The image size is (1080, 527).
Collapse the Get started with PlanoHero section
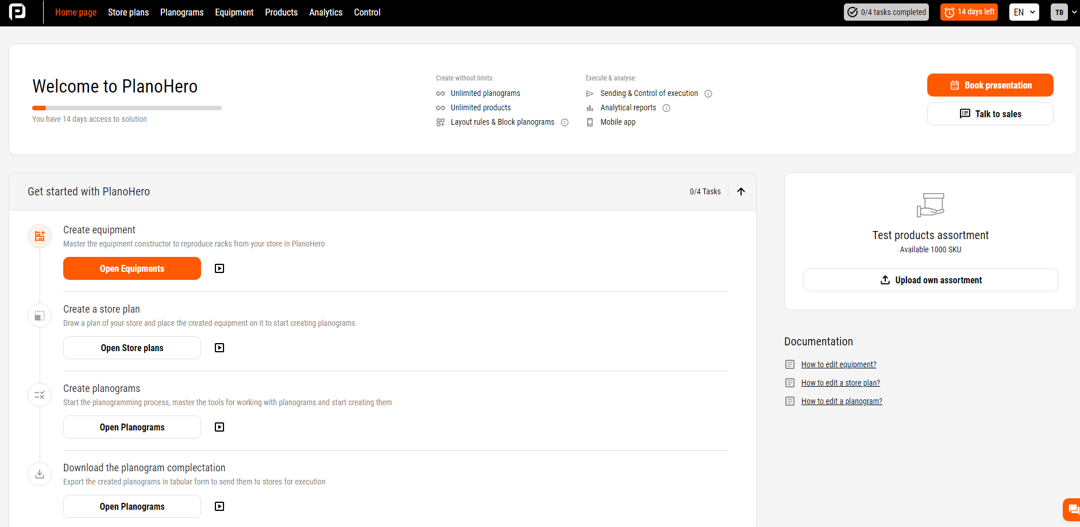point(741,191)
